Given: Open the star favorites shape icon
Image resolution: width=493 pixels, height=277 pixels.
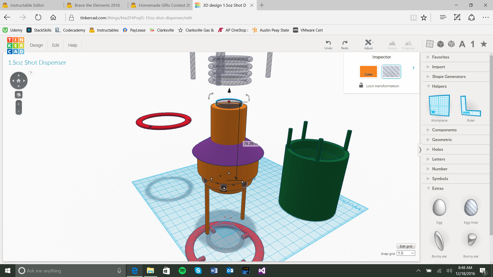Looking at the screenshot, I should [483, 44].
